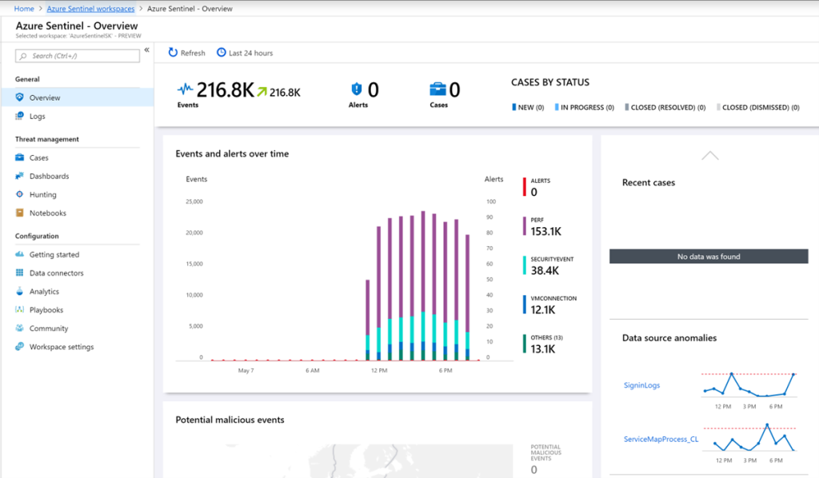Open Overview in the General menu
Screen dimensions: 819x478
point(78,98)
